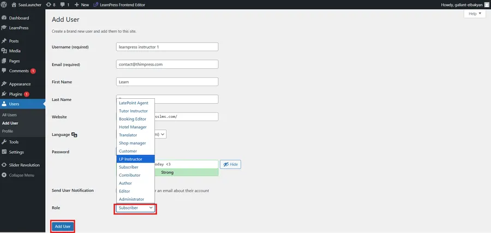Click the Pages icon in the sidebar
Screen dimensions: 491x233
click(x=4, y=61)
